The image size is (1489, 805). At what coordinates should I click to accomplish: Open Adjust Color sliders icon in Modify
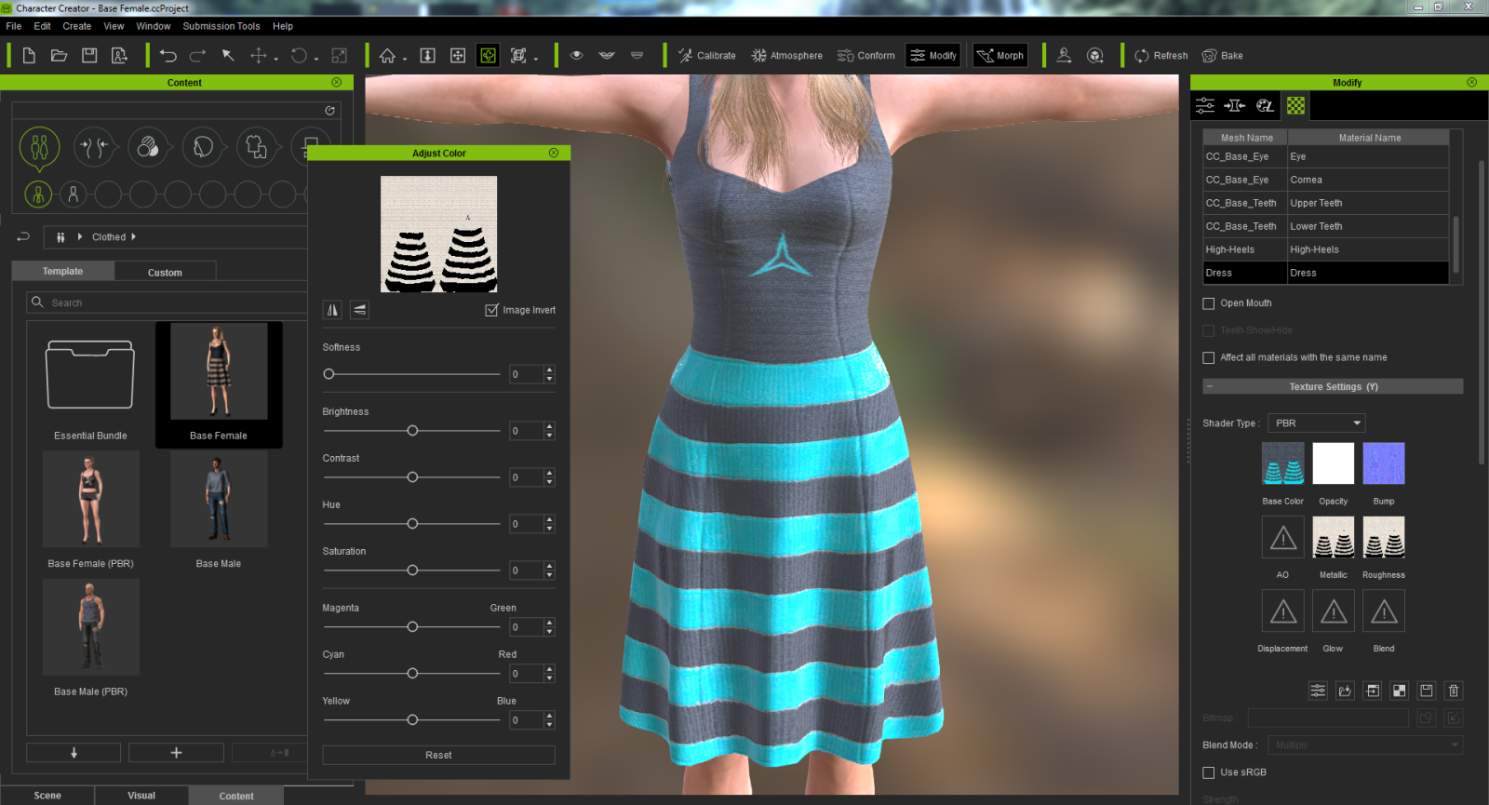(1318, 691)
